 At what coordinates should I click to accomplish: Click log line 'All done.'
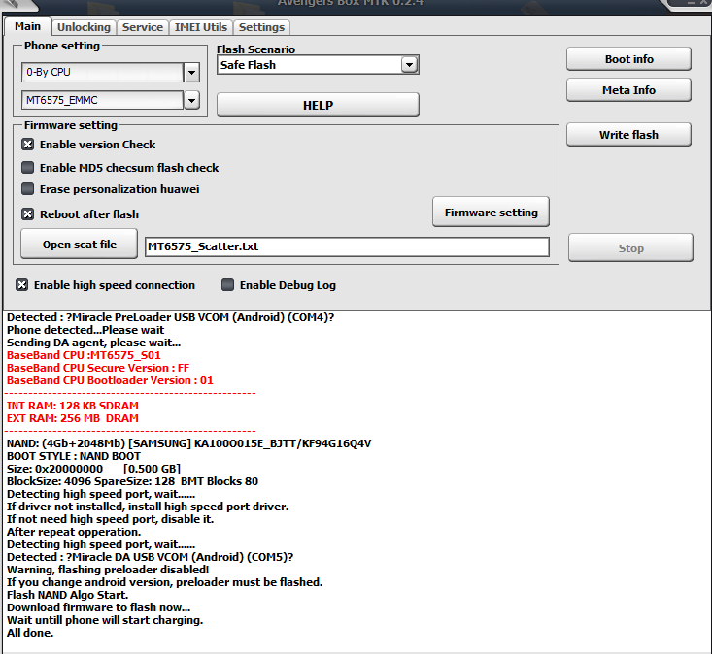point(30,633)
